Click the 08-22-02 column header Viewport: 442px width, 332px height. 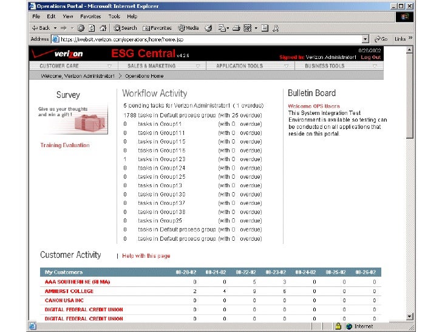pos(245,272)
